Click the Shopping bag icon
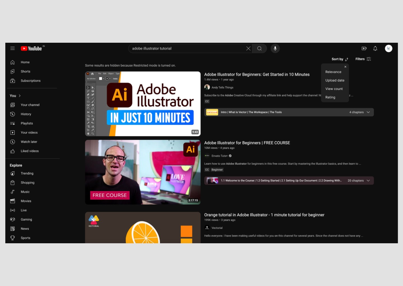The width and height of the screenshot is (403, 286). 13,183
